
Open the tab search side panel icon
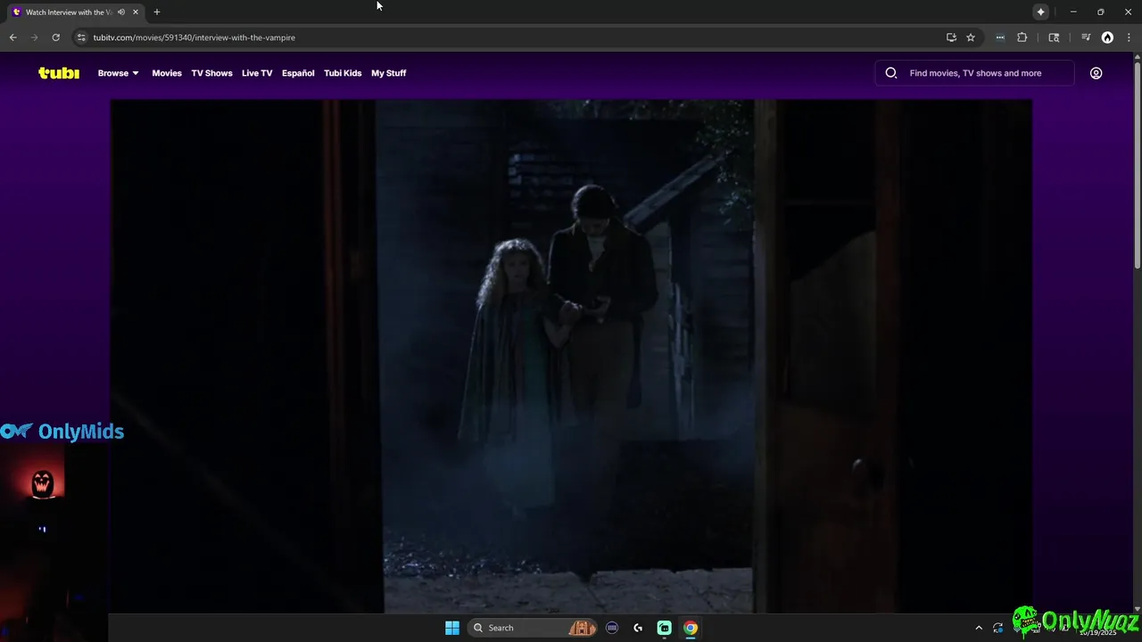1054,37
